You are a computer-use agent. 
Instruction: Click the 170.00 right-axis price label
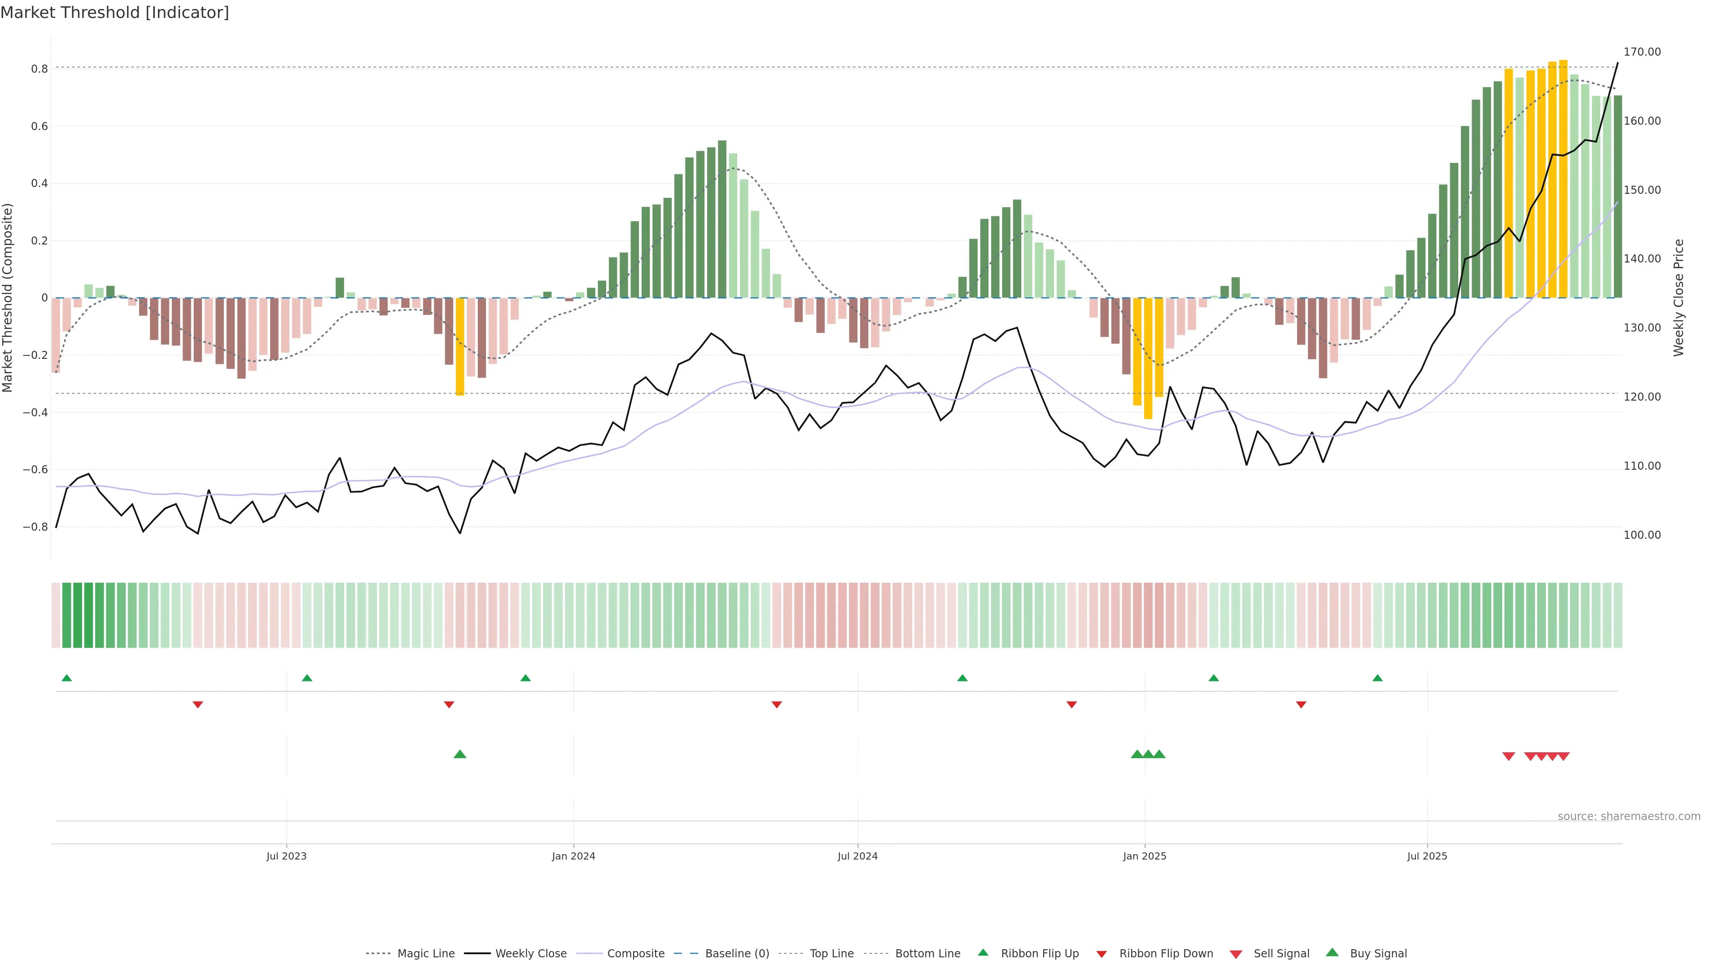(x=1642, y=52)
